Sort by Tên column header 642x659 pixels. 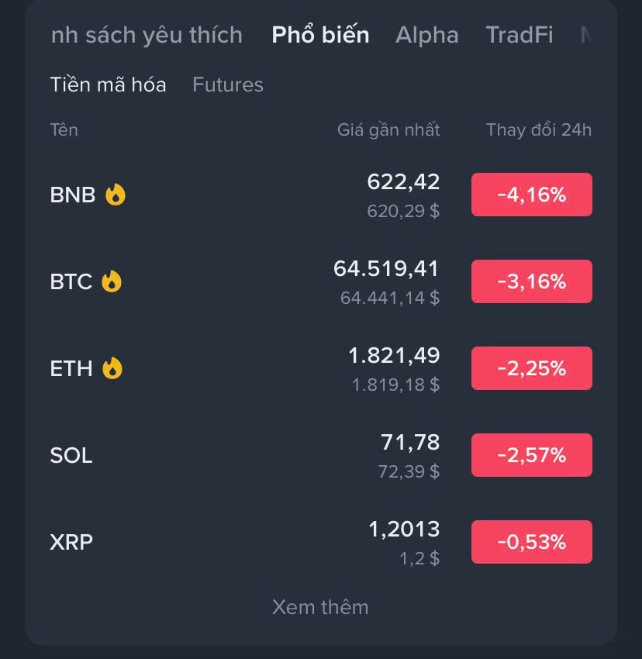tap(64, 129)
